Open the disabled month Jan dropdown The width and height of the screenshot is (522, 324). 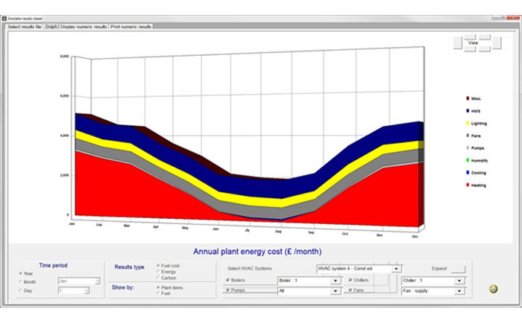(x=79, y=281)
